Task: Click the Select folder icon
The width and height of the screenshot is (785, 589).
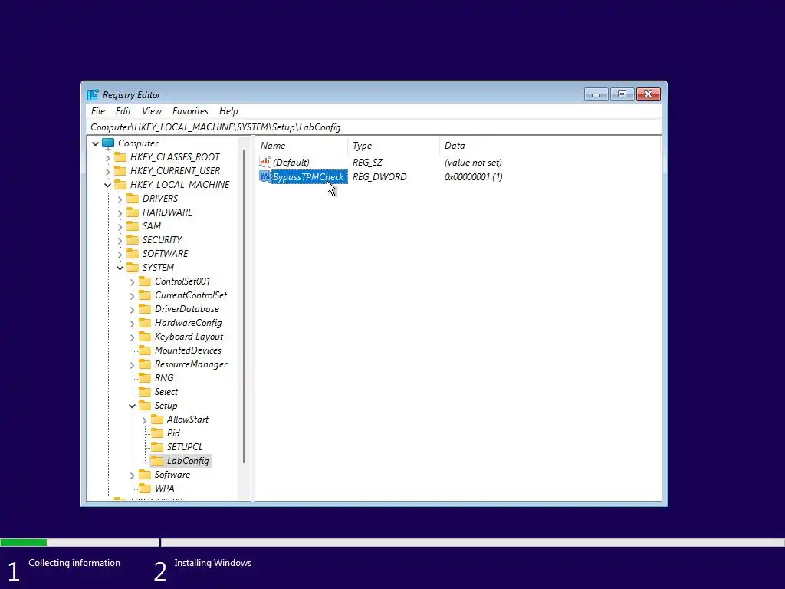Action: [145, 392]
